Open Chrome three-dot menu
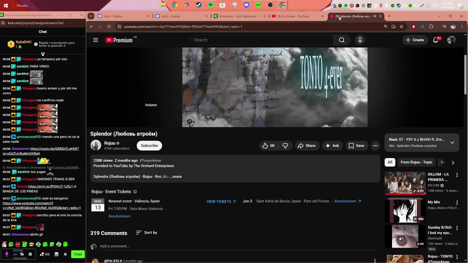 pos(462,26)
